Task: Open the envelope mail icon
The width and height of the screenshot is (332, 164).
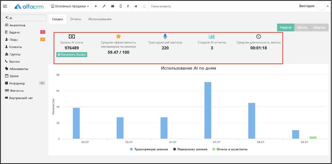Action: coord(113,6)
